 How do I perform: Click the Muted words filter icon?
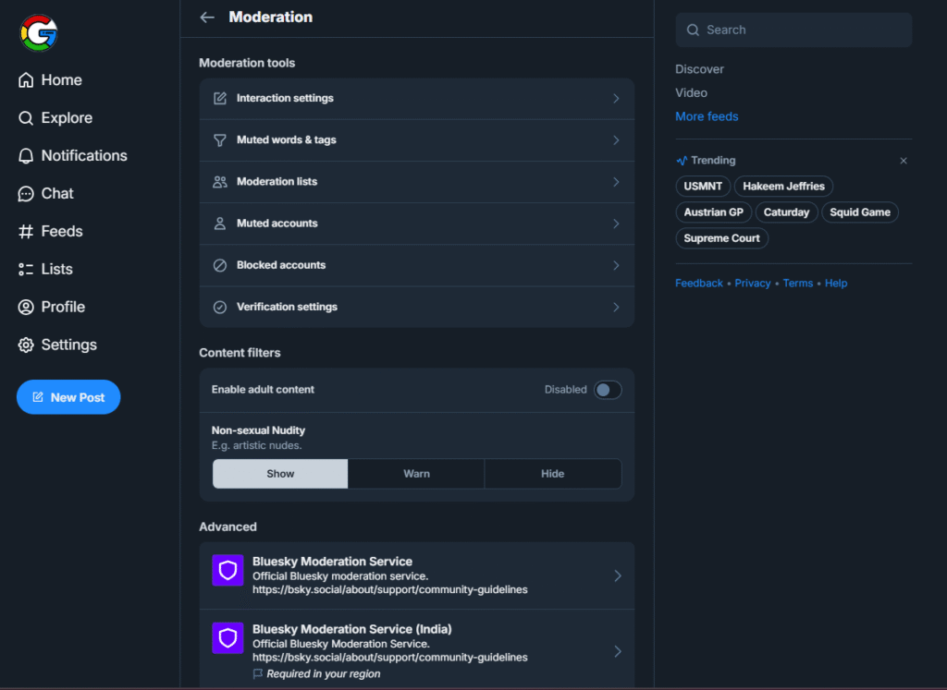click(x=220, y=139)
